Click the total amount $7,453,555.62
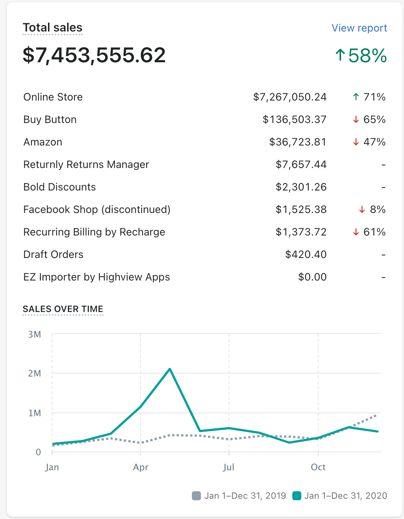 94,55
